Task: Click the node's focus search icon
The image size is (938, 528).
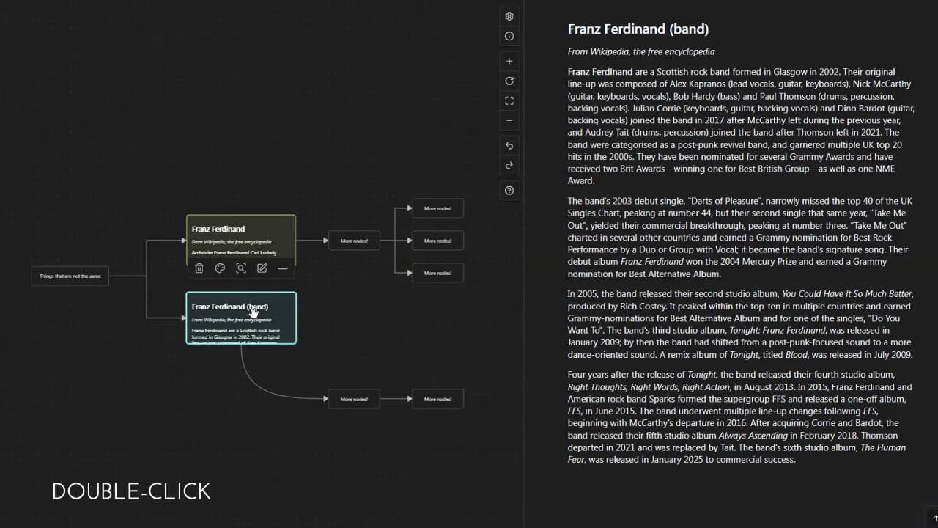Action: 241,268
